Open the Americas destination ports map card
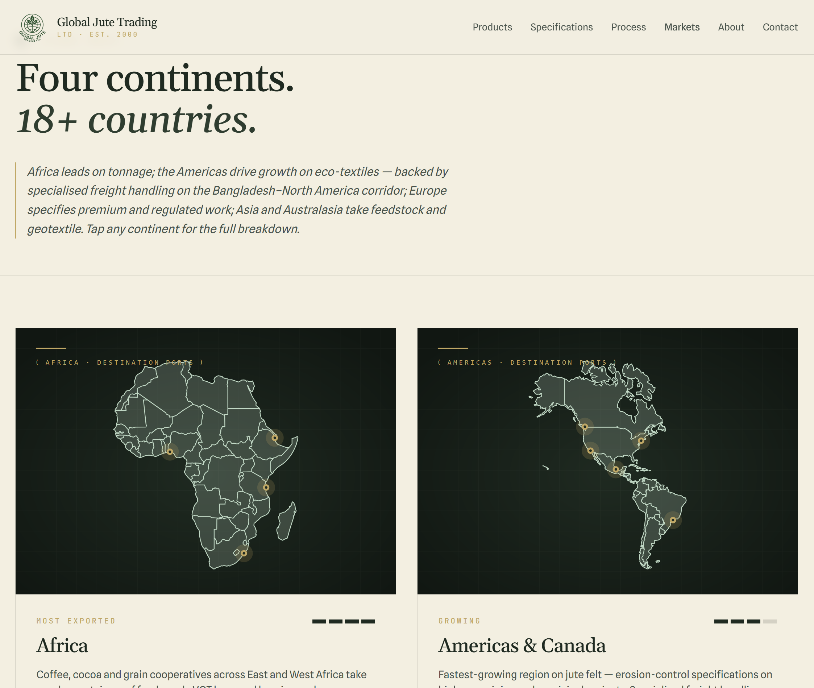The width and height of the screenshot is (814, 688). pos(607,461)
